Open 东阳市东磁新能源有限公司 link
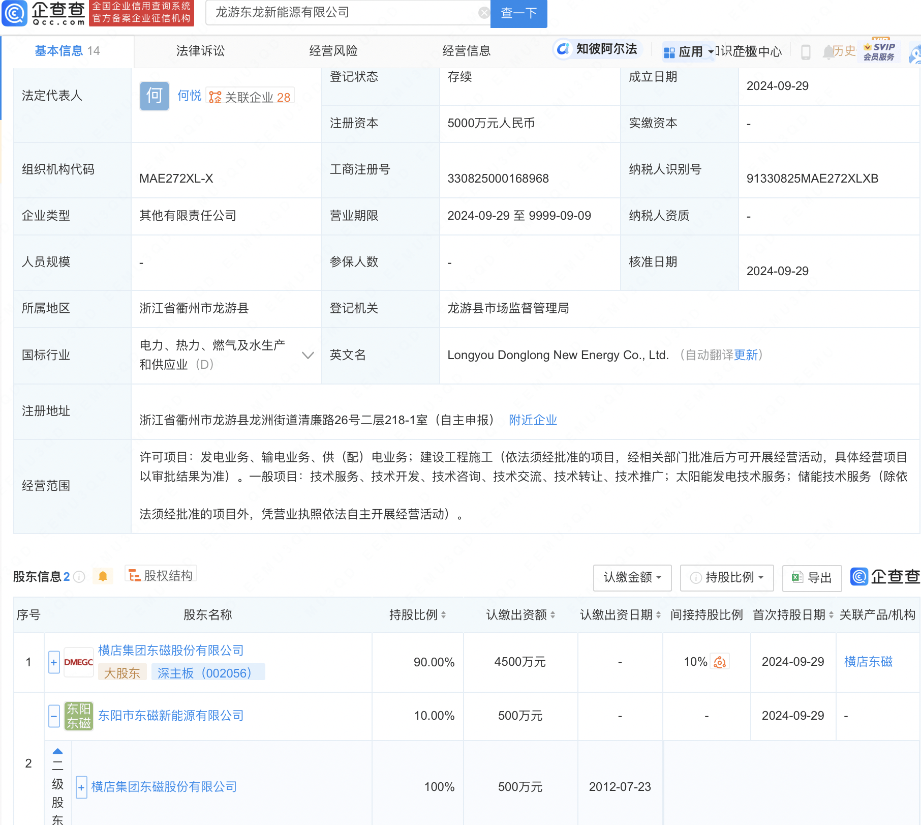The image size is (921, 825). (x=171, y=716)
